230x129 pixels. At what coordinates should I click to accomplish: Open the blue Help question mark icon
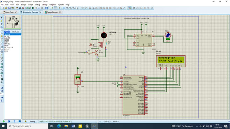click(x=46, y=8)
